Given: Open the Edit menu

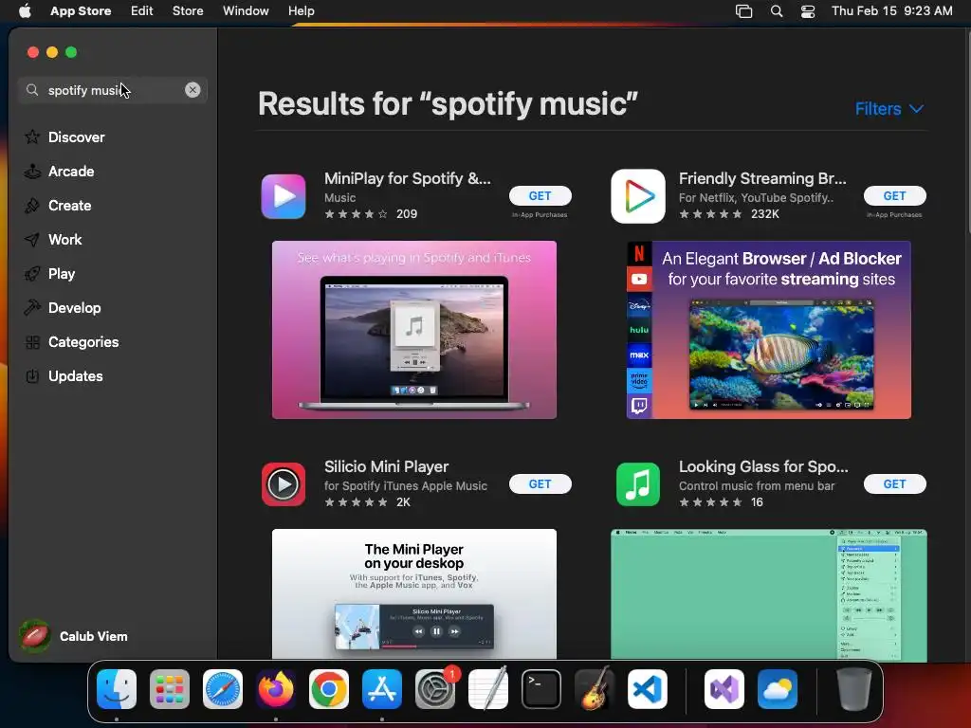Looking at the screenshot, I should coord(142,11).
